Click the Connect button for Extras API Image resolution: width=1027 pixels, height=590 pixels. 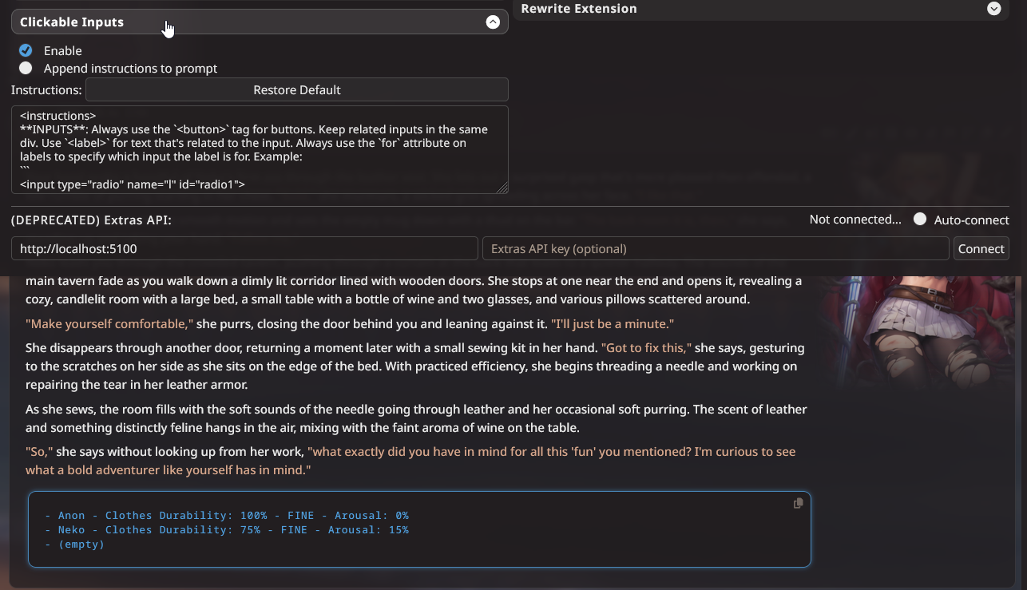[981, 249]
